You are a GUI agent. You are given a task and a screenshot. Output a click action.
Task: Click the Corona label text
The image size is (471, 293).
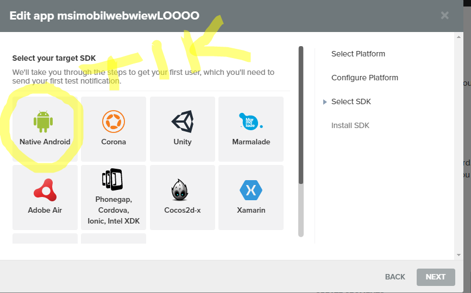(114, 142)
